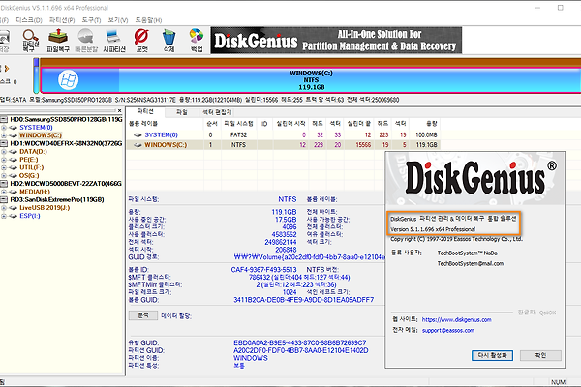Click WINDOWS(C:) label in partition table
The width and height of the screenshot is (581, 387).
(x=166, y=145)
